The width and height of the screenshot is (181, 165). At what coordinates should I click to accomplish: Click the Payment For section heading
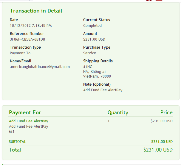(x=25, y=112)
